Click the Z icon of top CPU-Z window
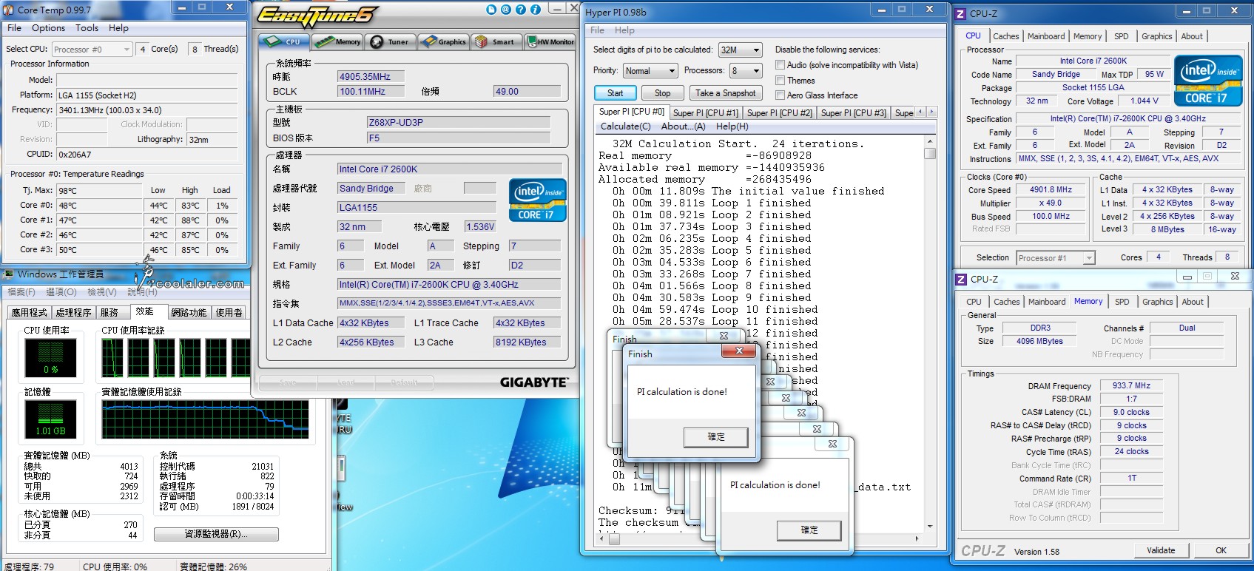Screen dimensions: 1254x571 (961, 13)
